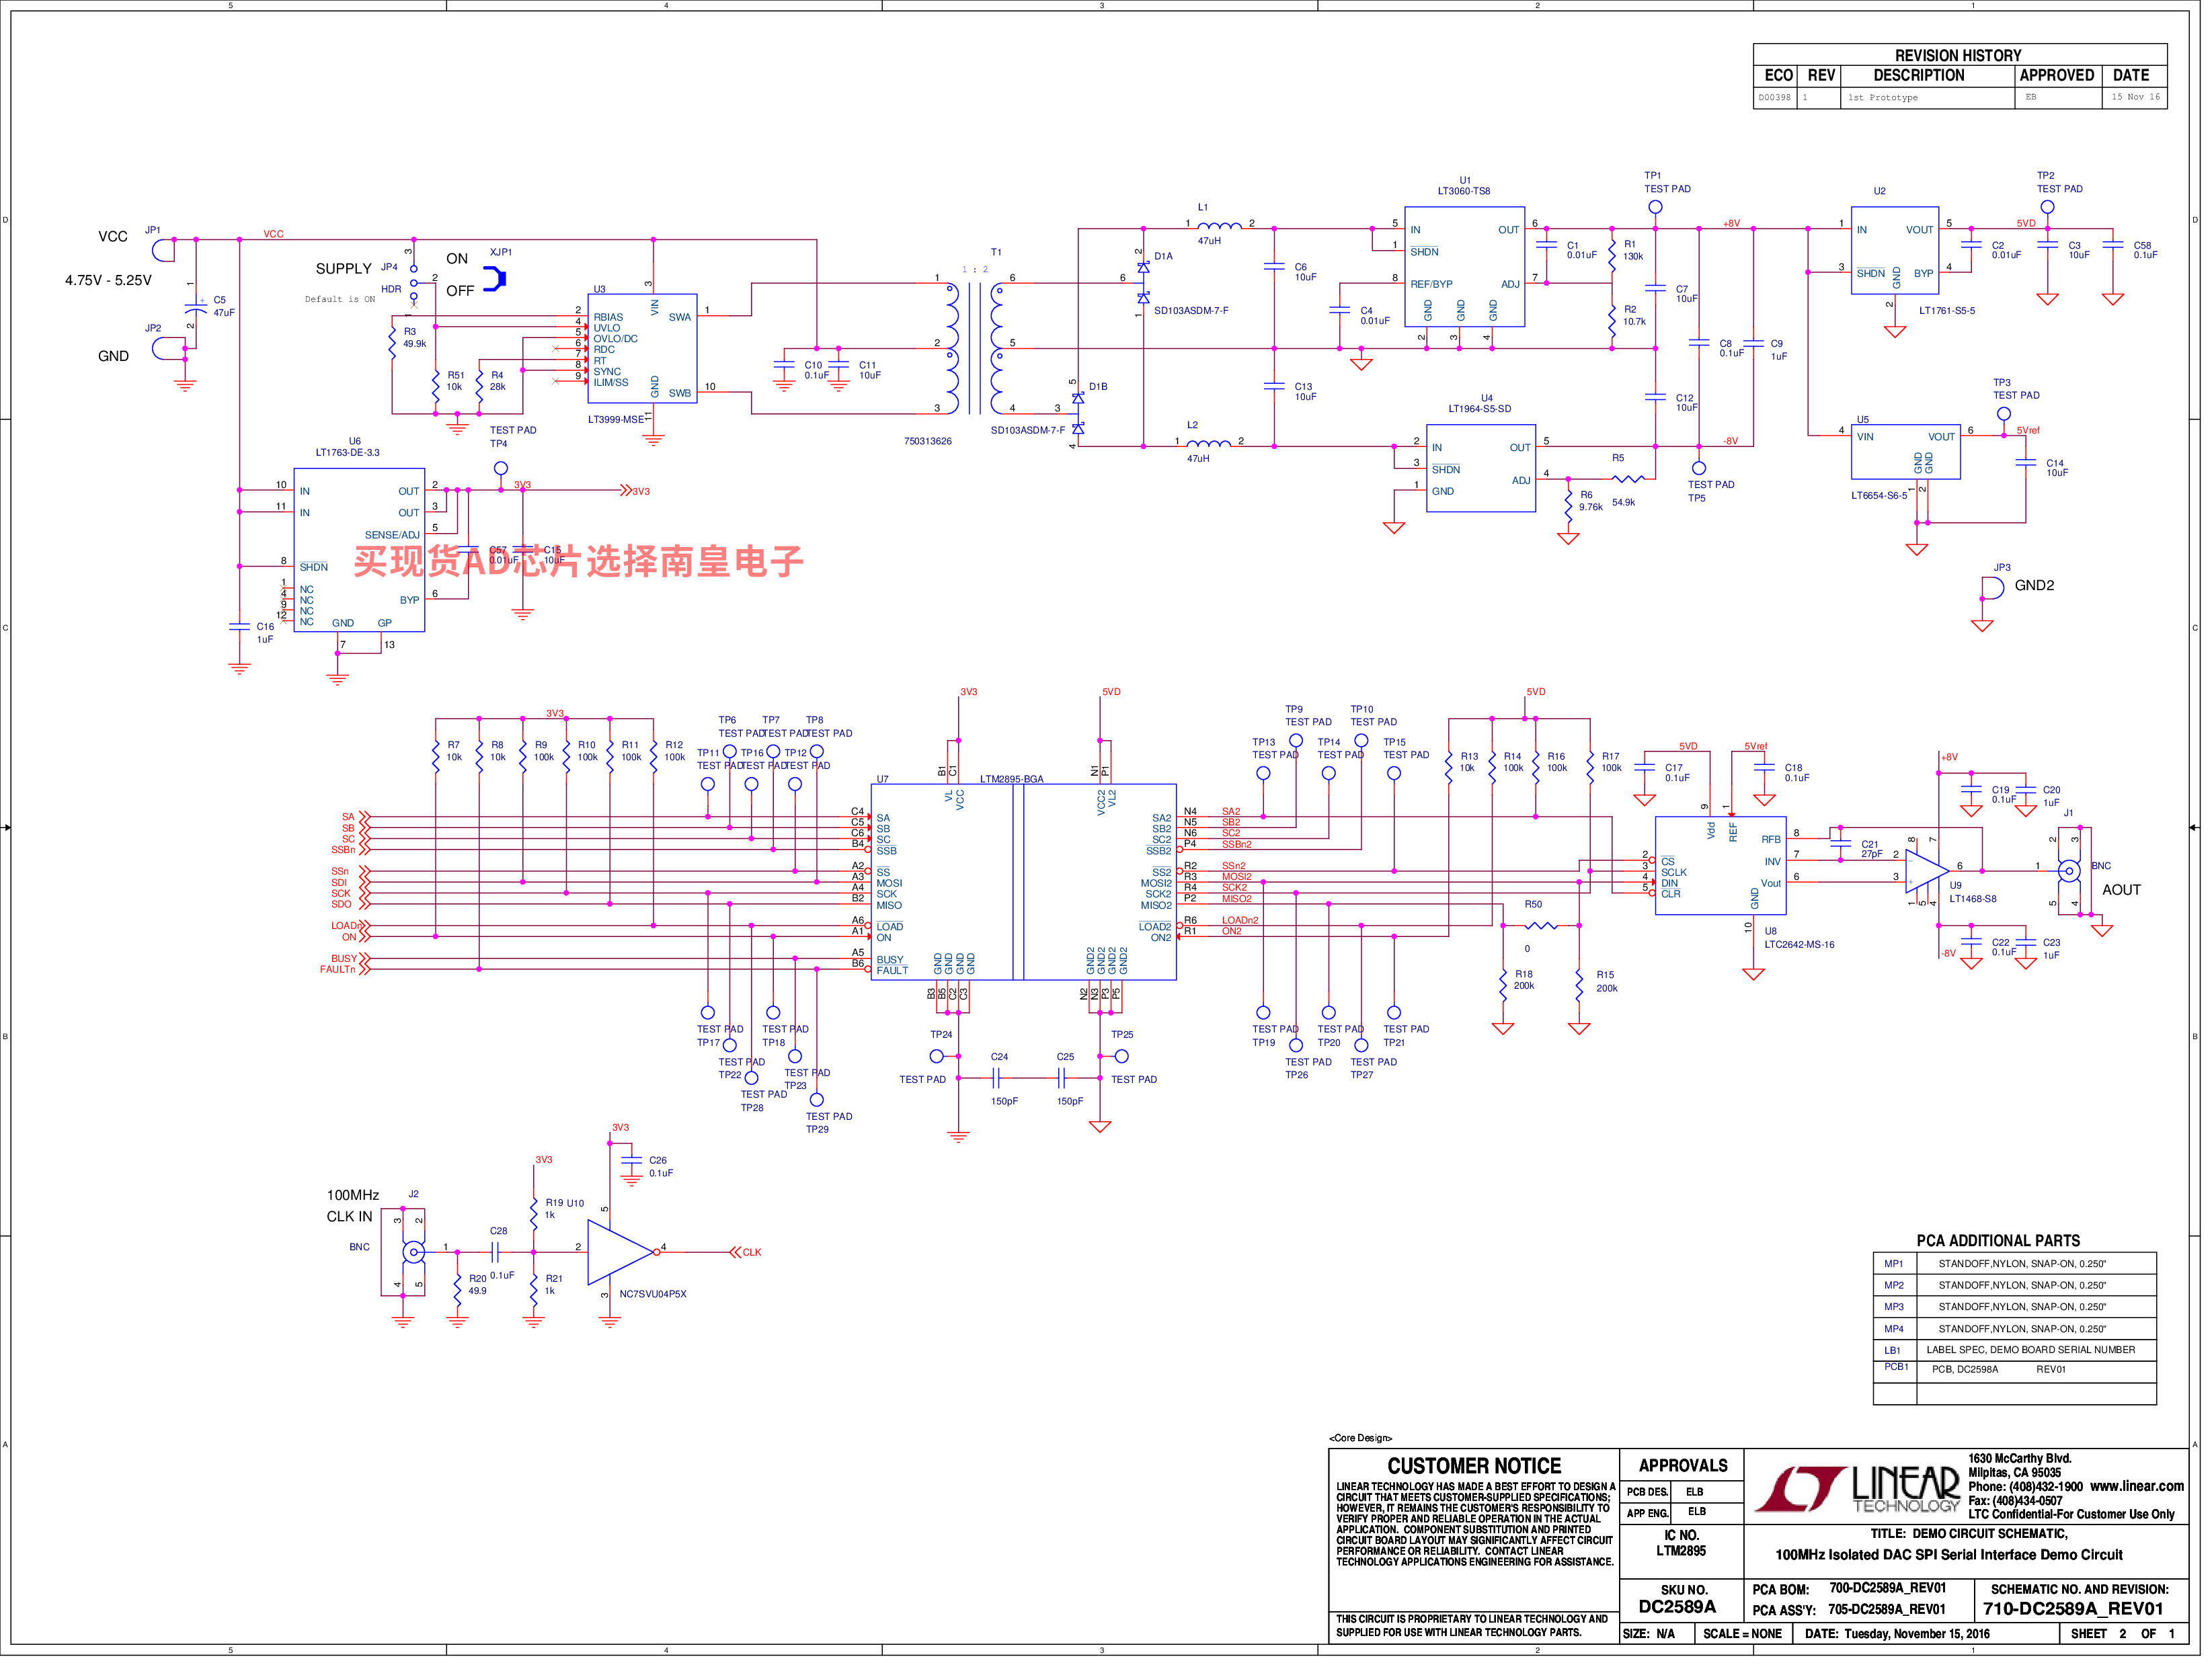Click the JP1 VCC turret symbol

pyautogui.click(x=164, y=251)
